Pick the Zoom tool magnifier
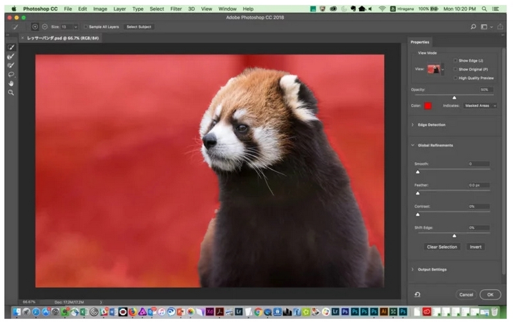Viewport: 513px width, 322px height. tap(11, 93)
